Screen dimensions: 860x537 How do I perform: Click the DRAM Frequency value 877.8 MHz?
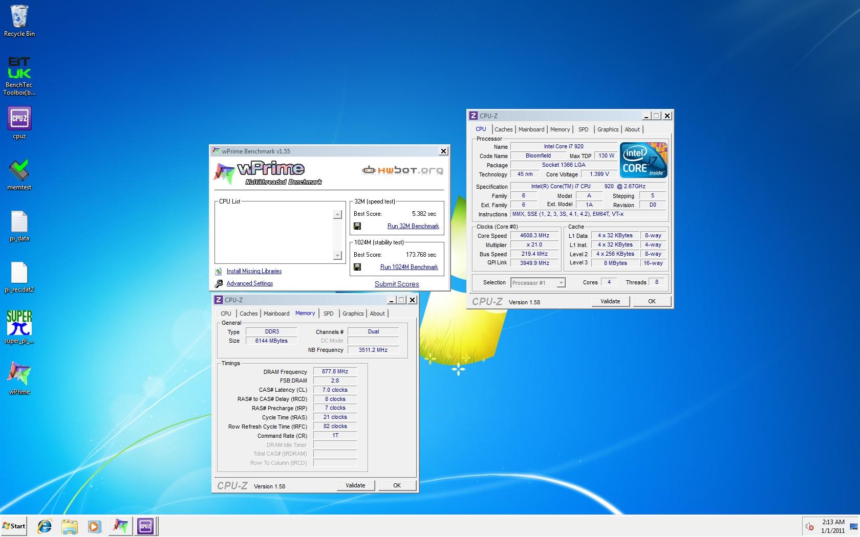(x=335, y=372)
